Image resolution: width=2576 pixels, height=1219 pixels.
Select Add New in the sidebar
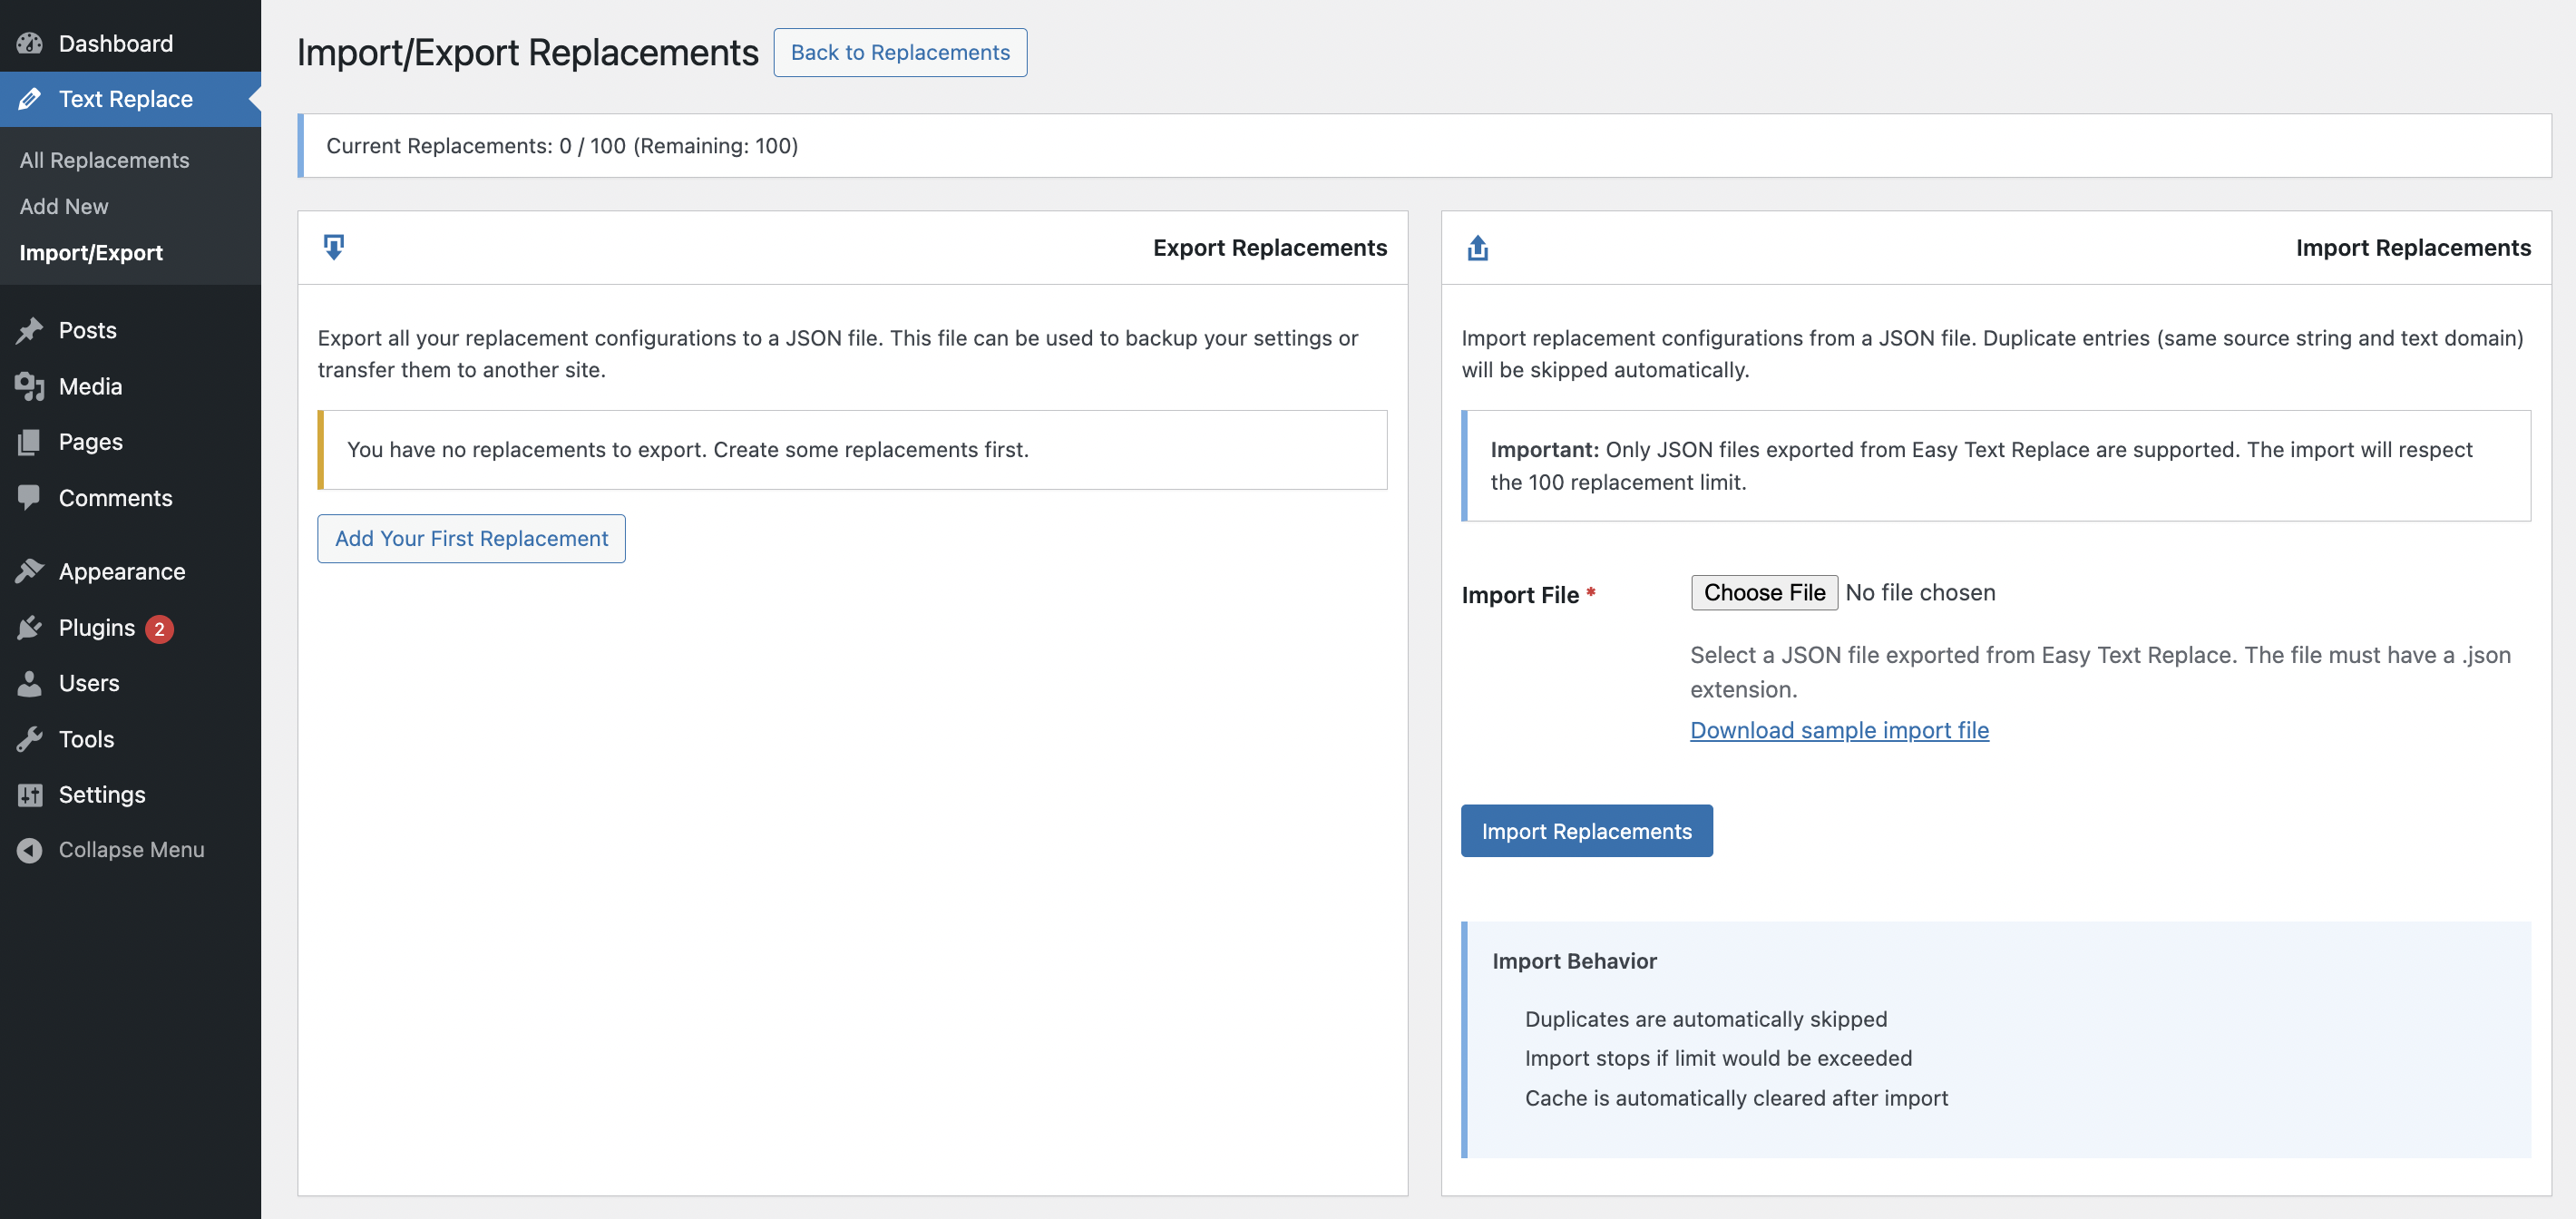pyautogui.click(x=63, y=206)
